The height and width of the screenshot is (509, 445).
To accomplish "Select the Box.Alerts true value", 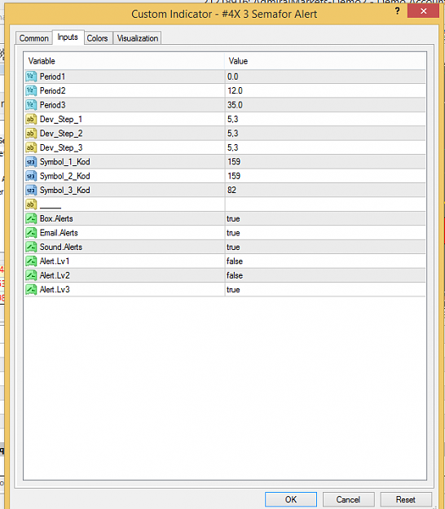I will tap(233, 218).
